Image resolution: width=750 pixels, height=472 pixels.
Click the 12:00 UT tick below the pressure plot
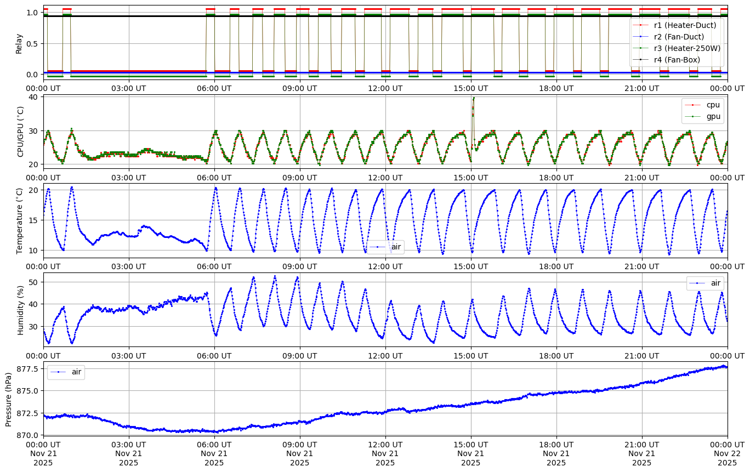tap(385, 445)
